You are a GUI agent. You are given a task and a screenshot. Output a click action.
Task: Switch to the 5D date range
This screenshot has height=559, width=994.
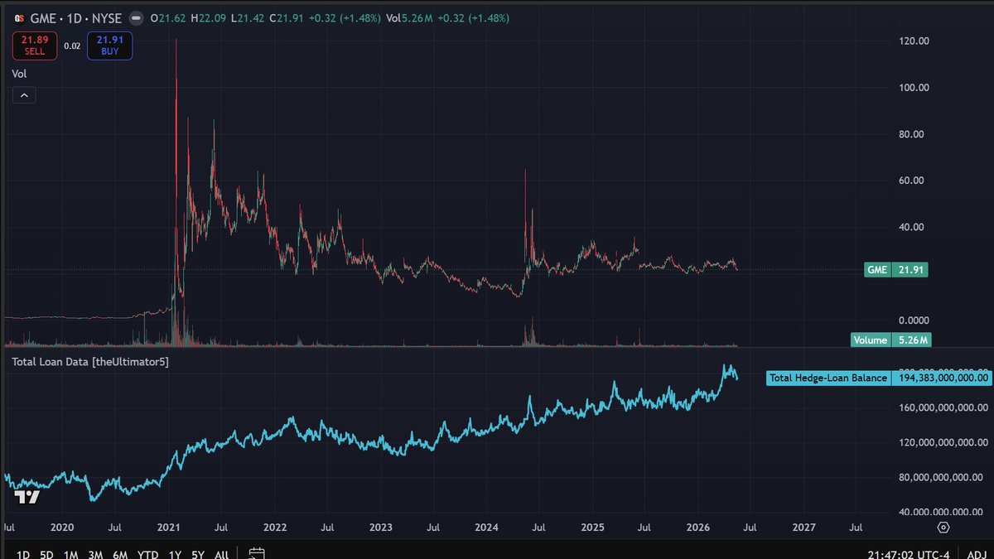(x=46, y=554)
